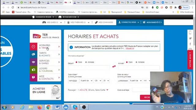Viewport: 196px width, 110px height.
Task: Open the Services & Gares icon
Action: [x=33, y=62]
